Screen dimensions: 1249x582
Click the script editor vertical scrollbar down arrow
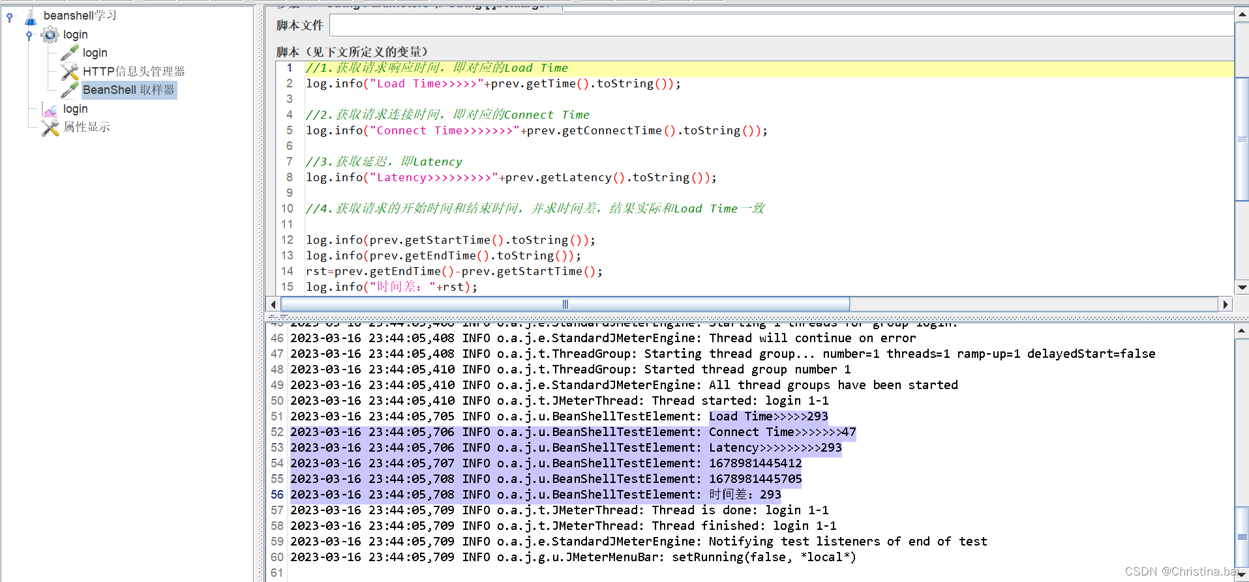(1242, 287)
